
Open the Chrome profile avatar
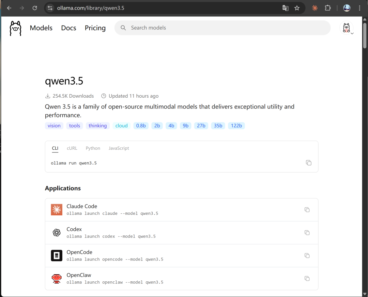pyautogui.click(x=347, y=8)
